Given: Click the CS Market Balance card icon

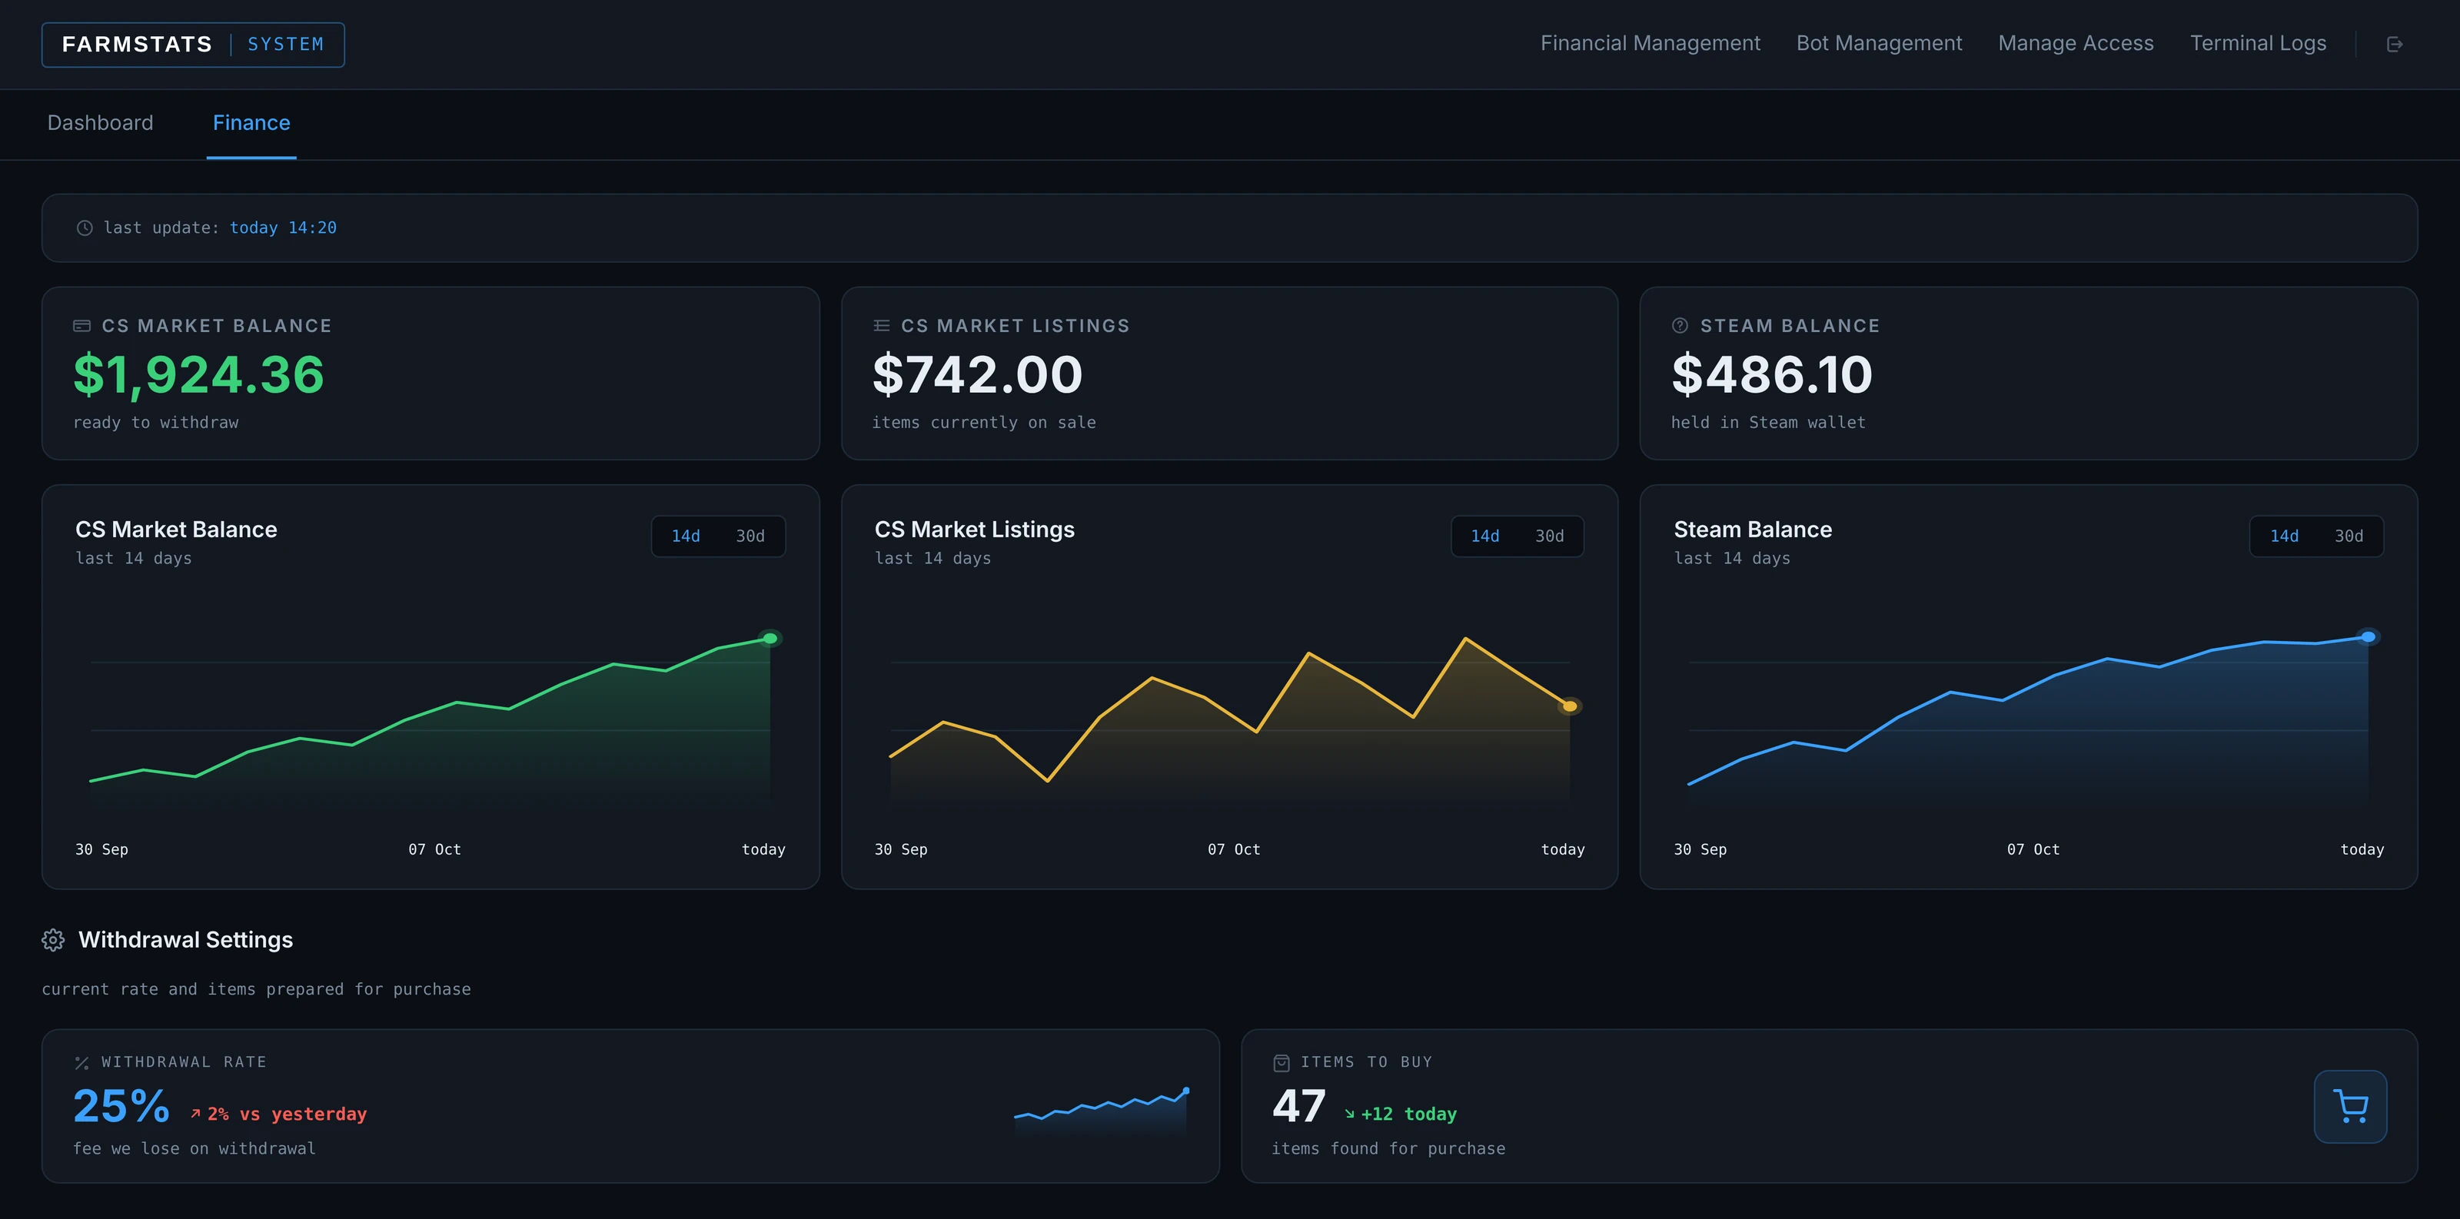Looking at the screenshot, I should click(82, 327).
